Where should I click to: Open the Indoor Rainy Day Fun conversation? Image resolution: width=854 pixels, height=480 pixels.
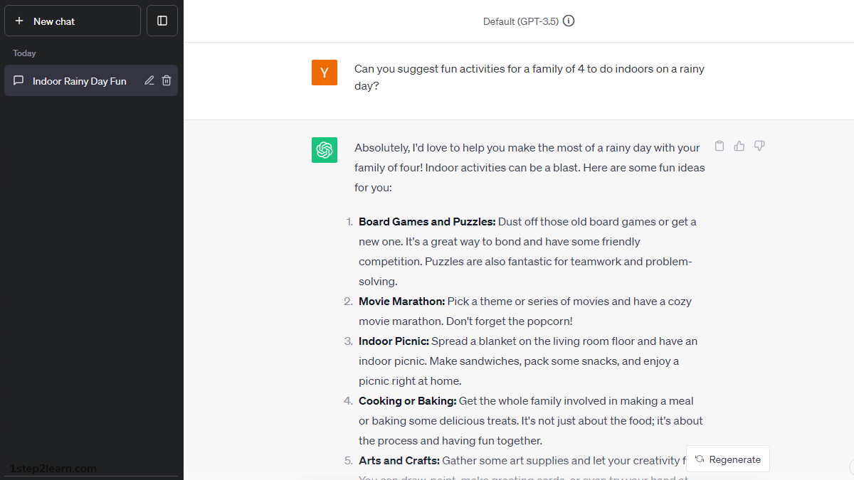tap(79, 81)
